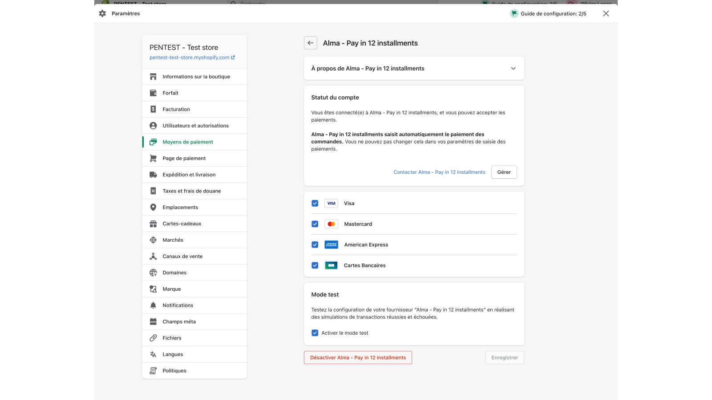Click the Cartes Bancaires logo
Image resolution: width=712 pixels, height=400 pixels.
click(x=331, y=265)
